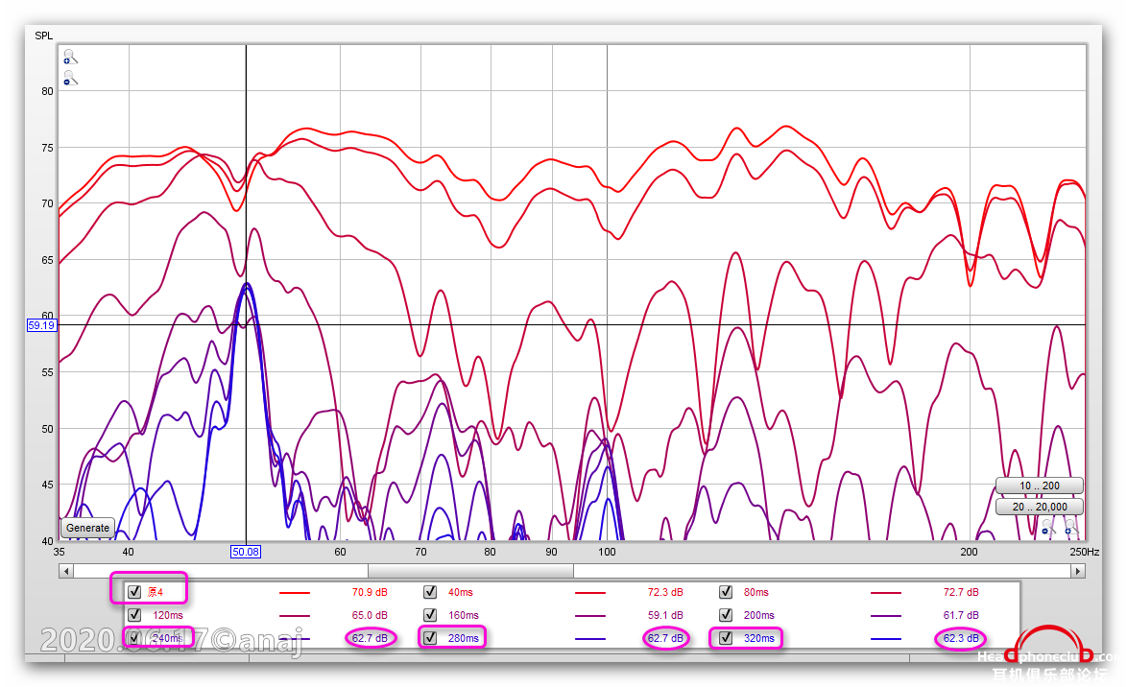Image resolution: width=1127 pixels, height=687 pixels.
Task: Disable the 320ms trace checkbox
Action: click(726, 638)
